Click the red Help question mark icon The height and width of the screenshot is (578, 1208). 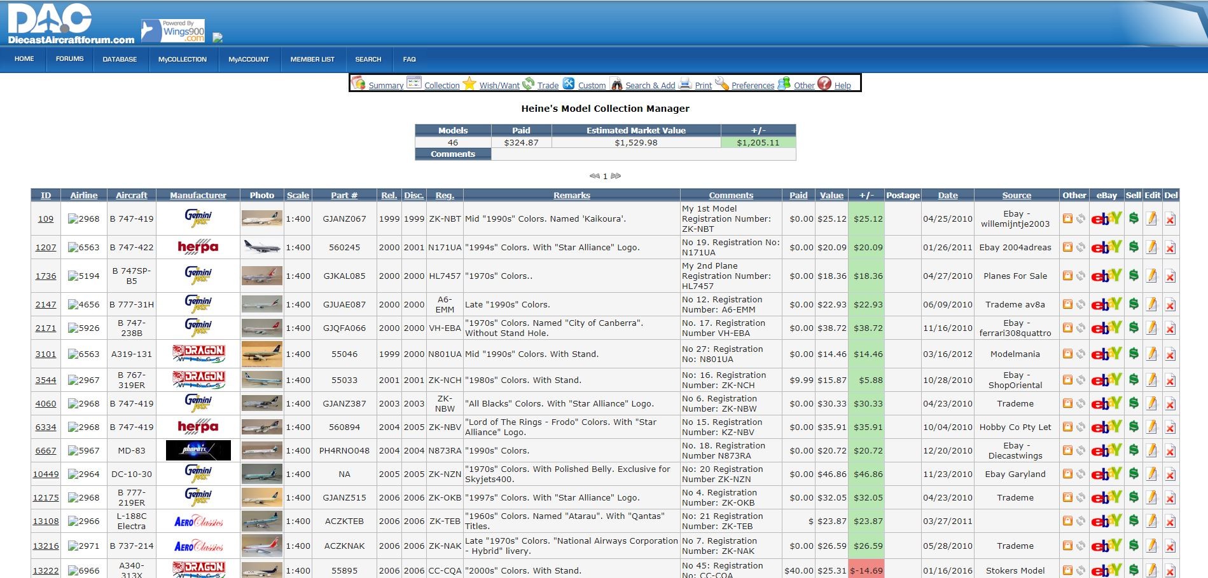point(824,83)
